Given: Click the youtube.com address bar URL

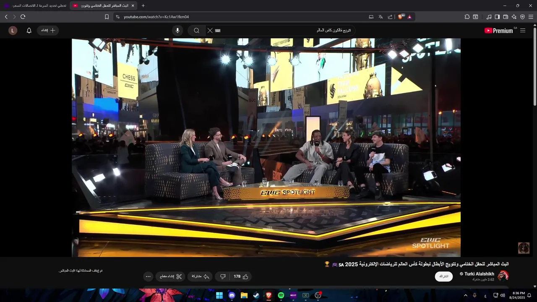Looking at the screenshot, I should tap(156, 17).
